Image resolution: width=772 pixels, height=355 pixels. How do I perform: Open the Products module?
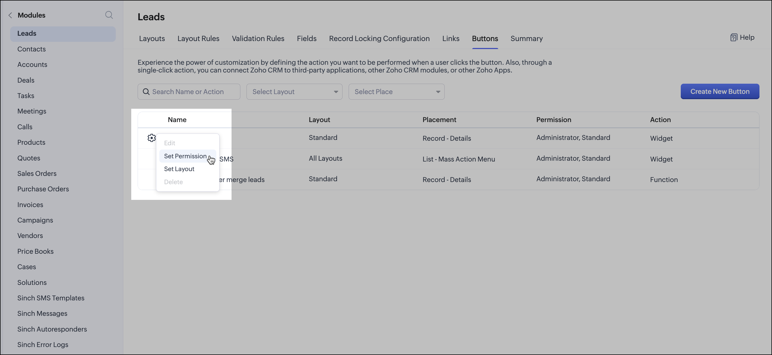pyautogui.click(x=31, y=142)
